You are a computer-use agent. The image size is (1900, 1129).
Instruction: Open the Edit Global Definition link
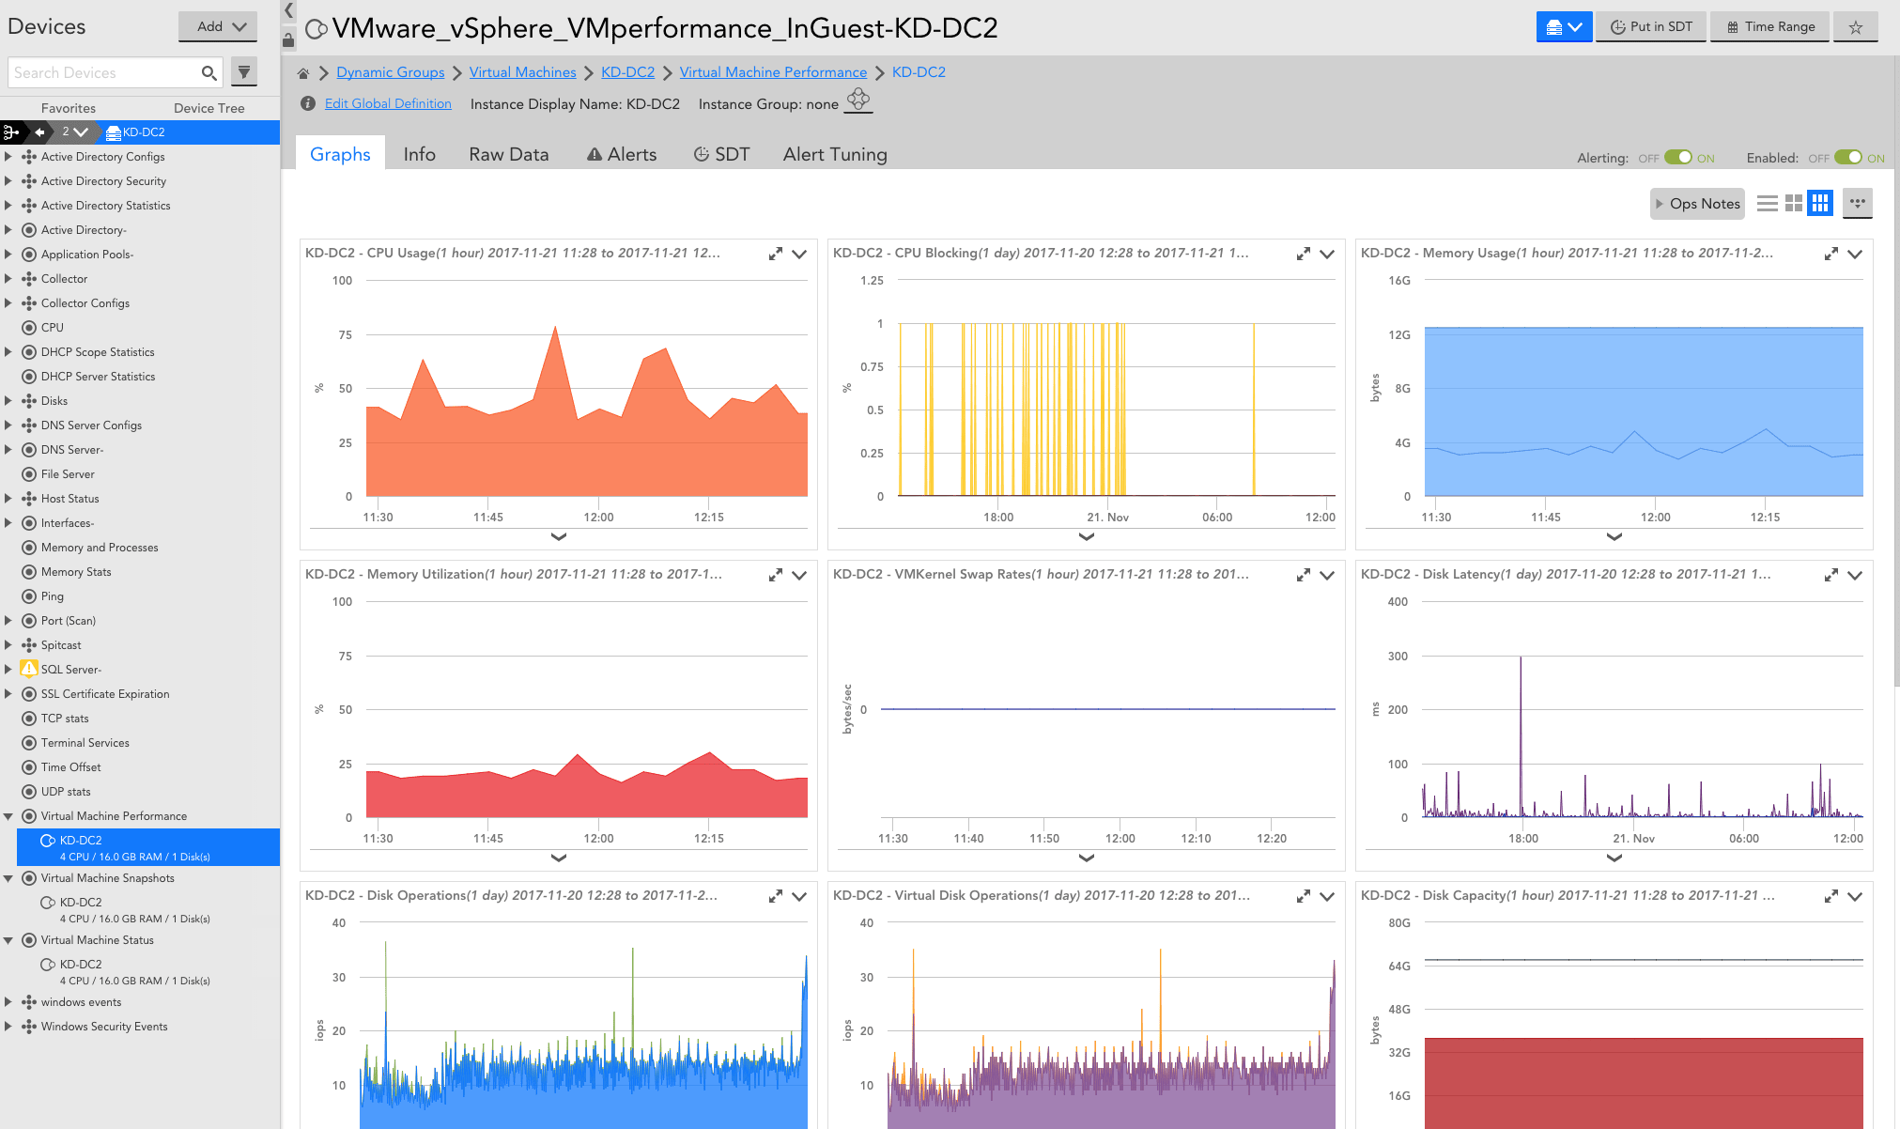point(388,103)
